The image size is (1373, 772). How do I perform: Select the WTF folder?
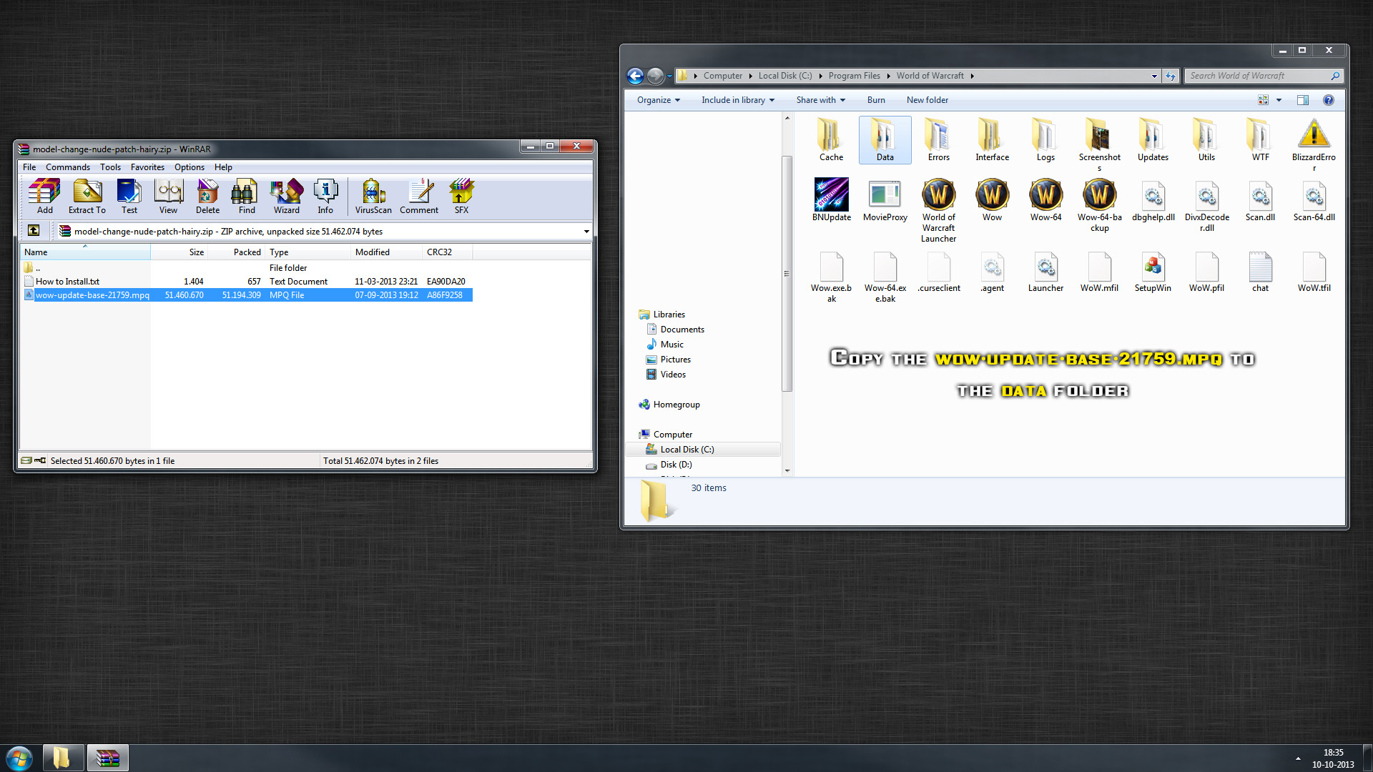click(1260, 140)
